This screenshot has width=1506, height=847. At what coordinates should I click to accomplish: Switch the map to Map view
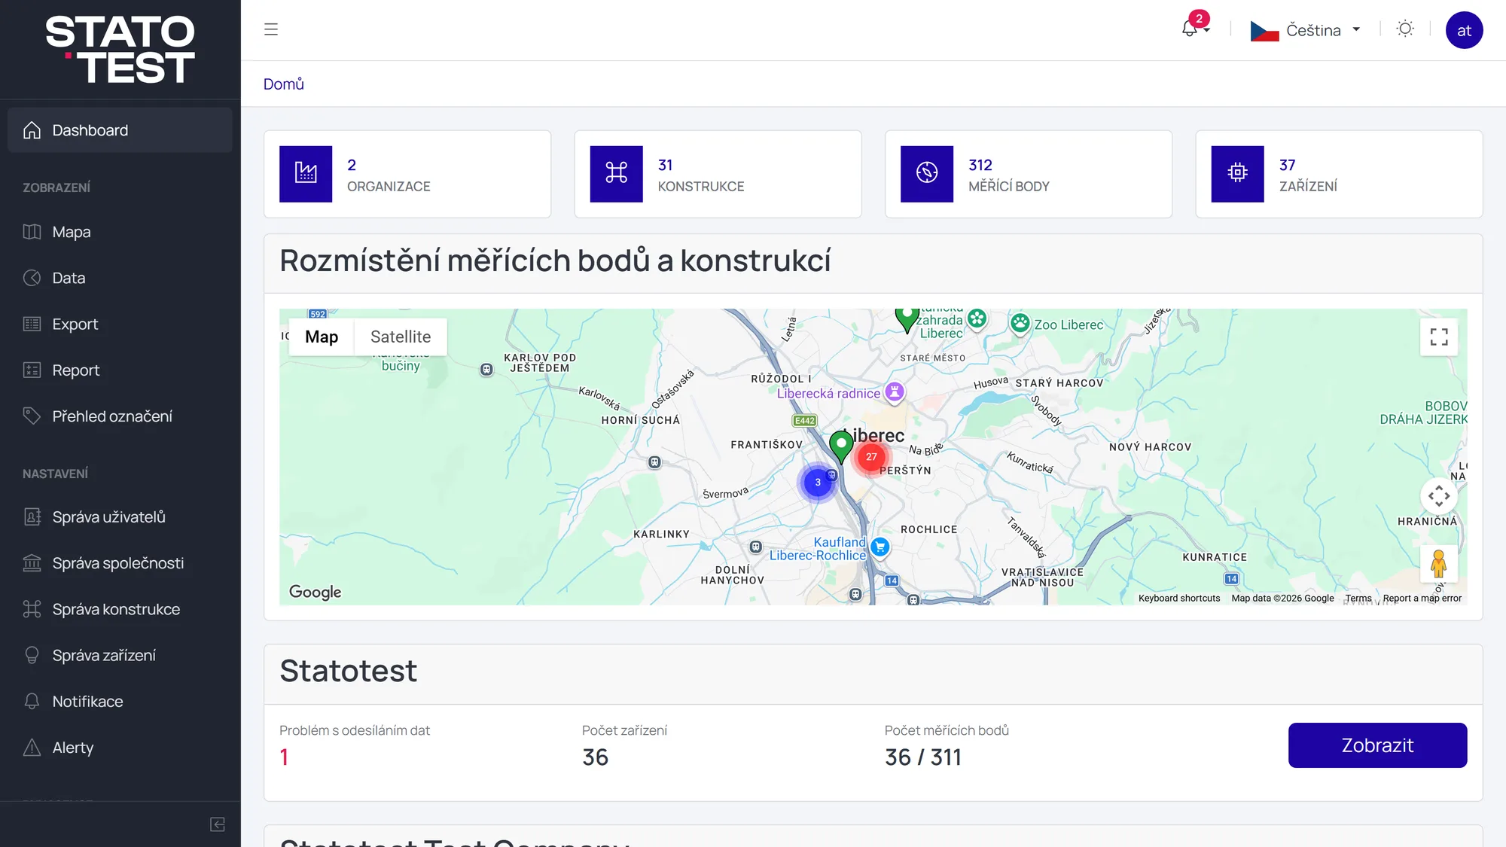(x=322, y=337)
